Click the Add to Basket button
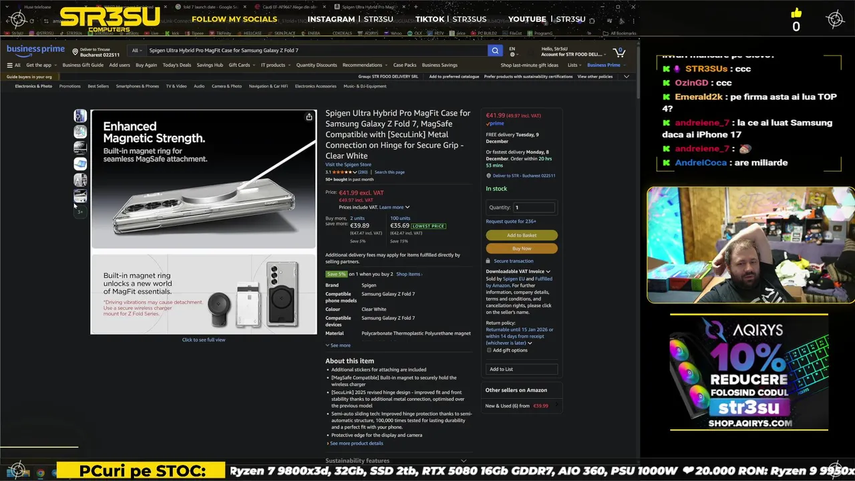Viewport: 855px width, 481px height. pos(522,235)
